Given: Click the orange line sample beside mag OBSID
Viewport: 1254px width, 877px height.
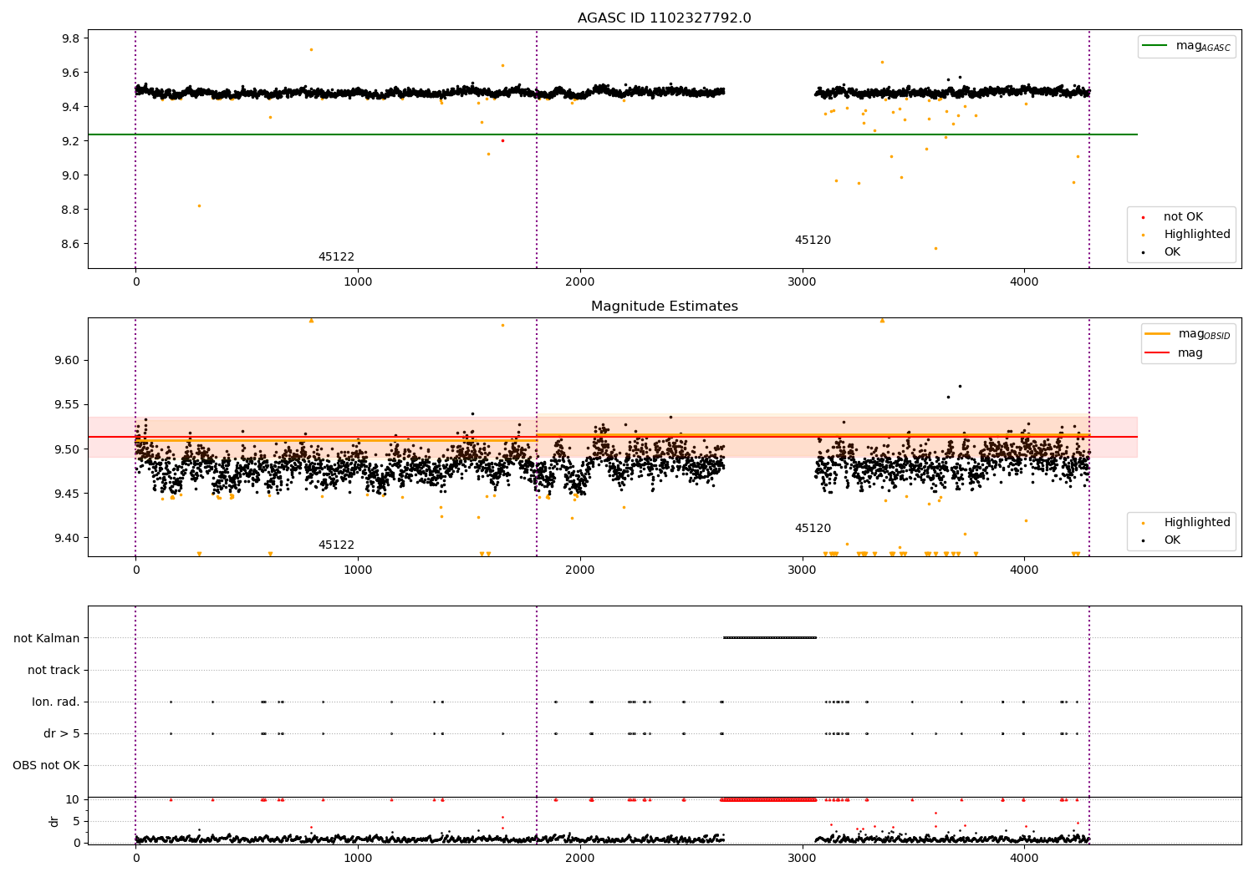Looking at the screenshot, I should [x=1158, y=334].
